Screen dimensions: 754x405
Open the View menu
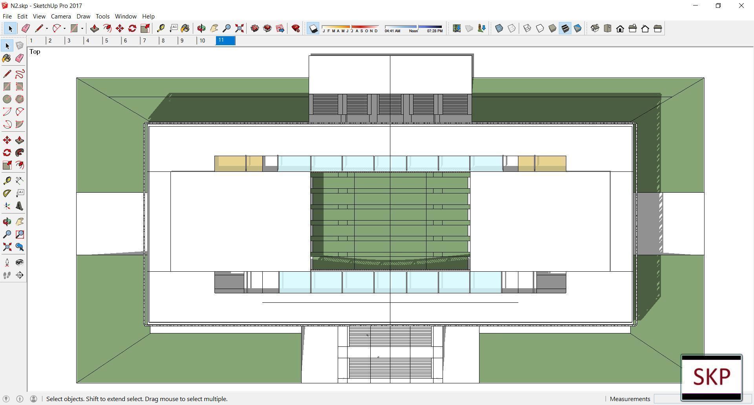point(39,17)
